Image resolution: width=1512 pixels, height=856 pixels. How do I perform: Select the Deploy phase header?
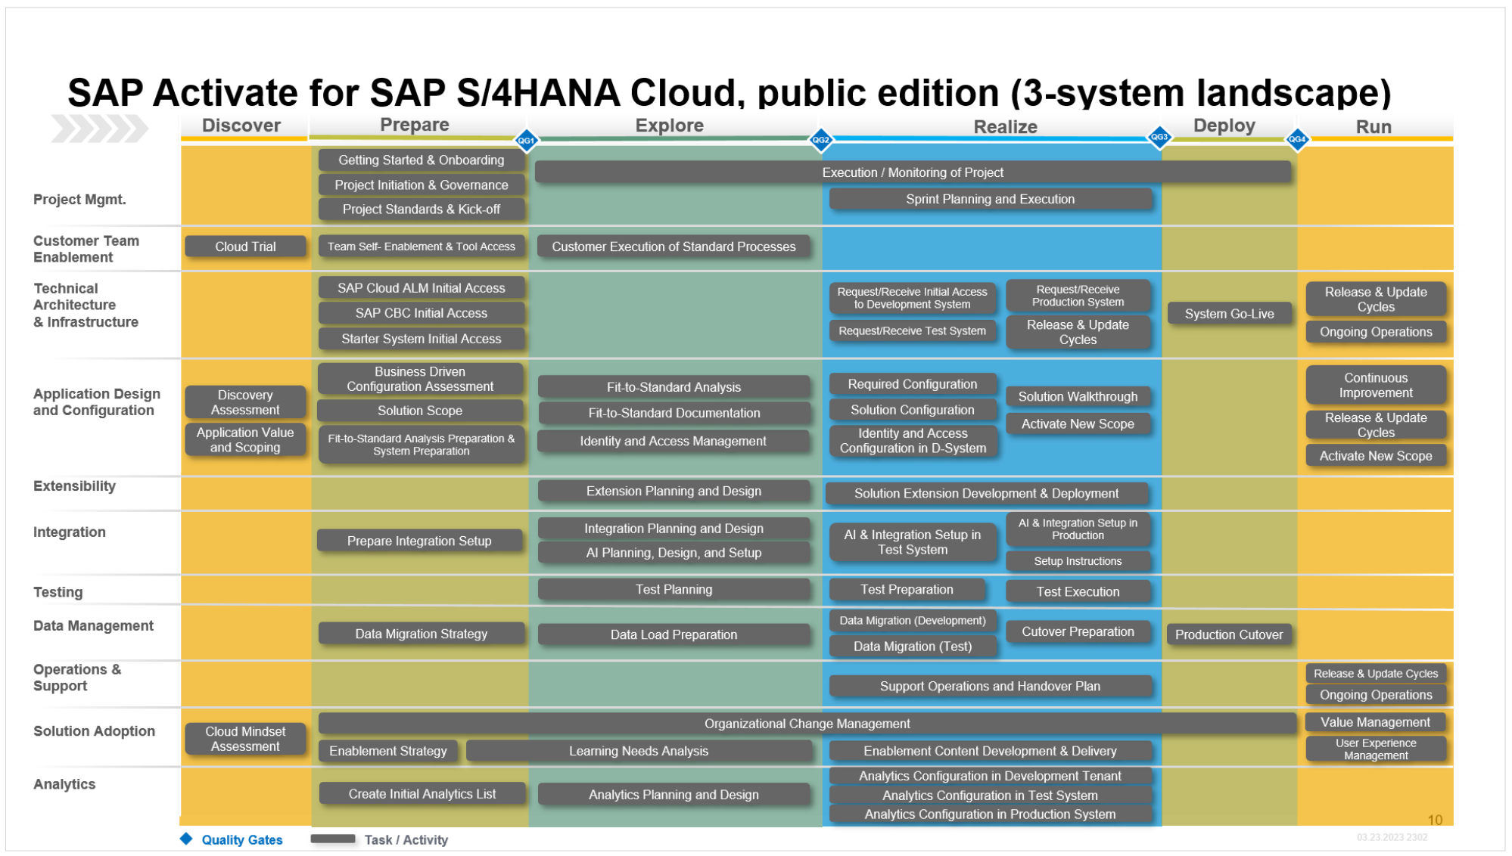[1224, 126]
